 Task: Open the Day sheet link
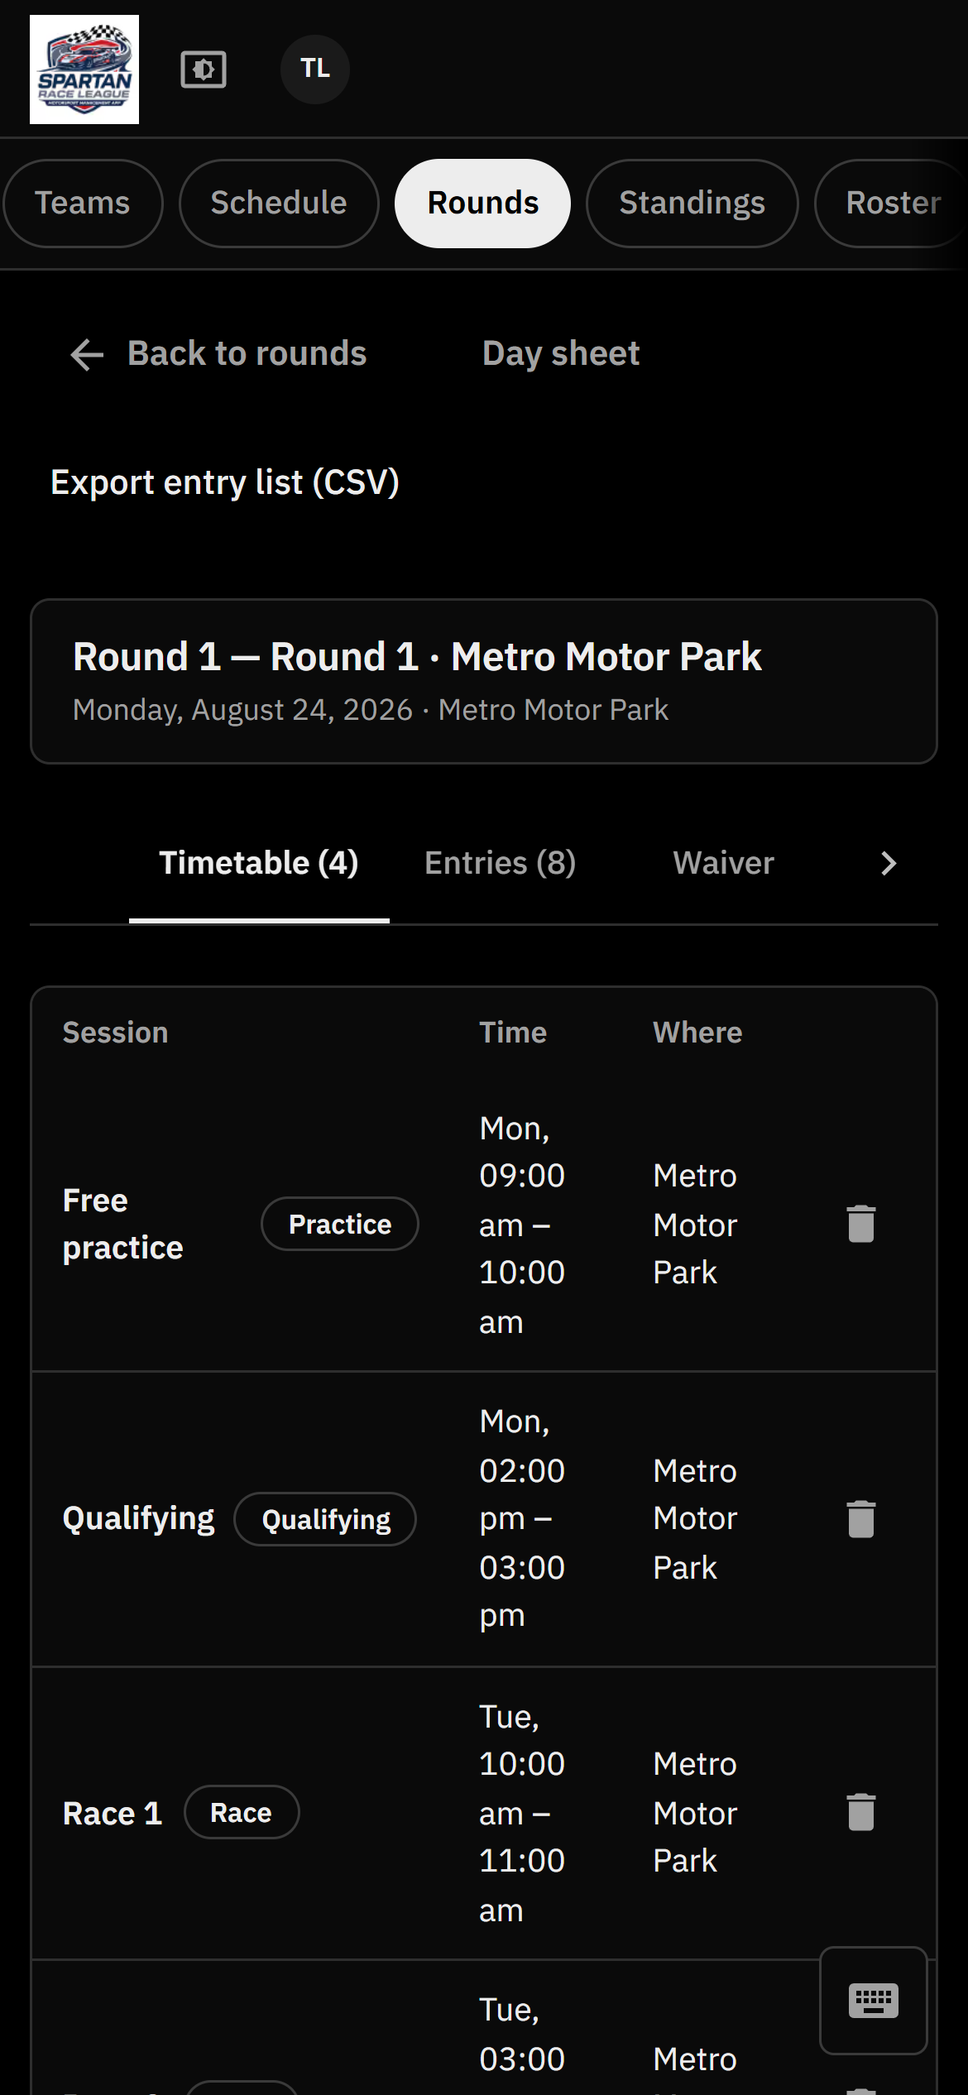[561, 354]
